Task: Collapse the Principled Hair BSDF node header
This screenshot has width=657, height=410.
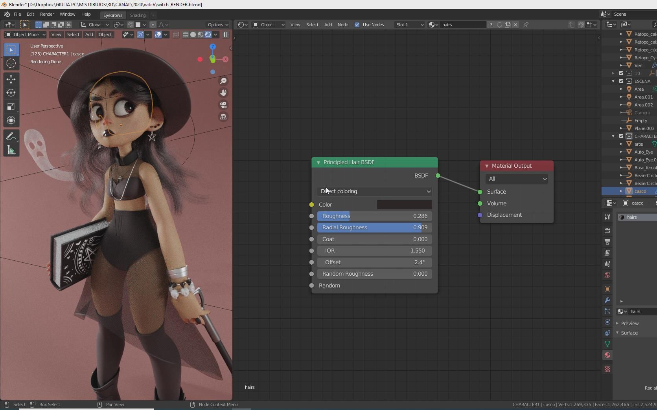Action: [318, 162]
